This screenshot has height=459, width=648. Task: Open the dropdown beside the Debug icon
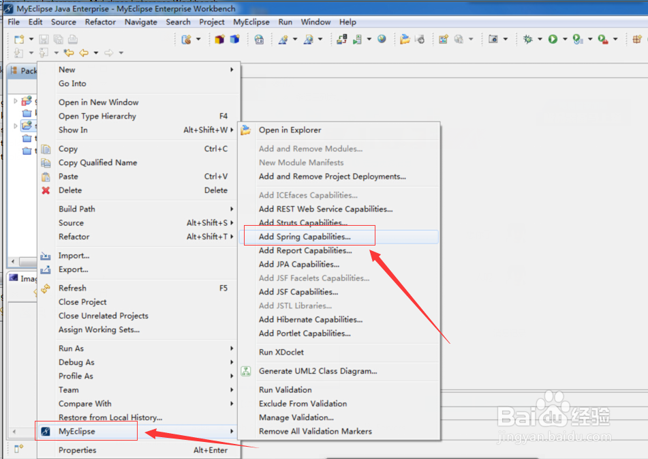(540, 40)
